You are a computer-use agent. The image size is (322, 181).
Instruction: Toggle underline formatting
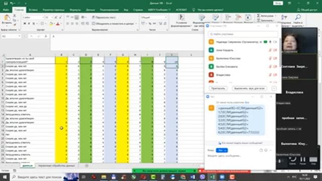[34, 24]
